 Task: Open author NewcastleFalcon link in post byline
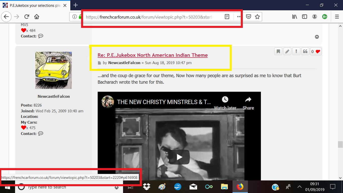124,63
